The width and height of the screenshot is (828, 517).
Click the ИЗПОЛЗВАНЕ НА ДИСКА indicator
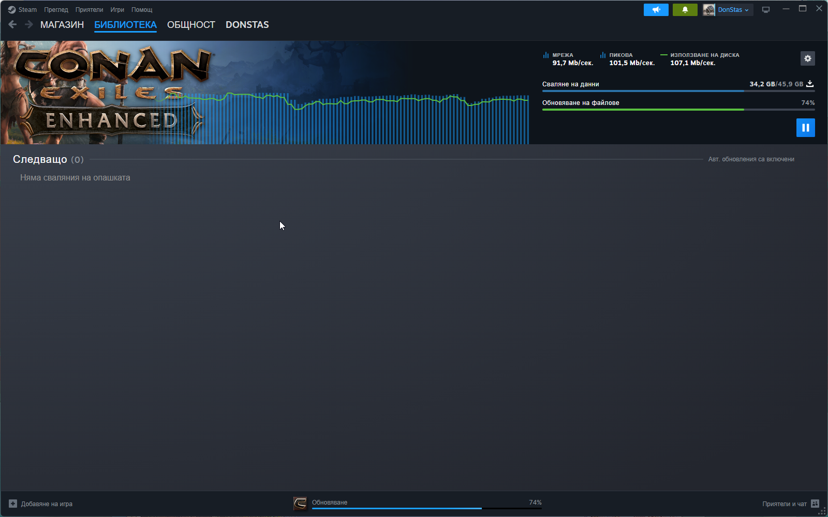click(x=700, y=59)
